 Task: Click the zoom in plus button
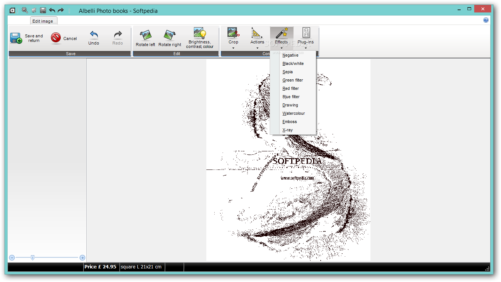pos(82,257)
